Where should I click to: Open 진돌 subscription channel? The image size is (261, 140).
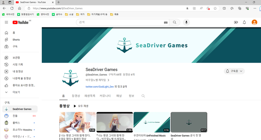coord(20,116)
